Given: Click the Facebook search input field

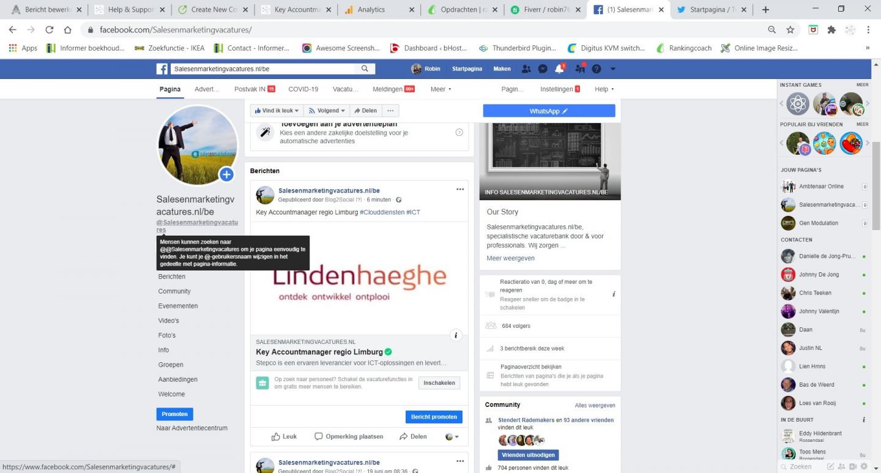Looking at the screenshot, I should coord(263,69).
